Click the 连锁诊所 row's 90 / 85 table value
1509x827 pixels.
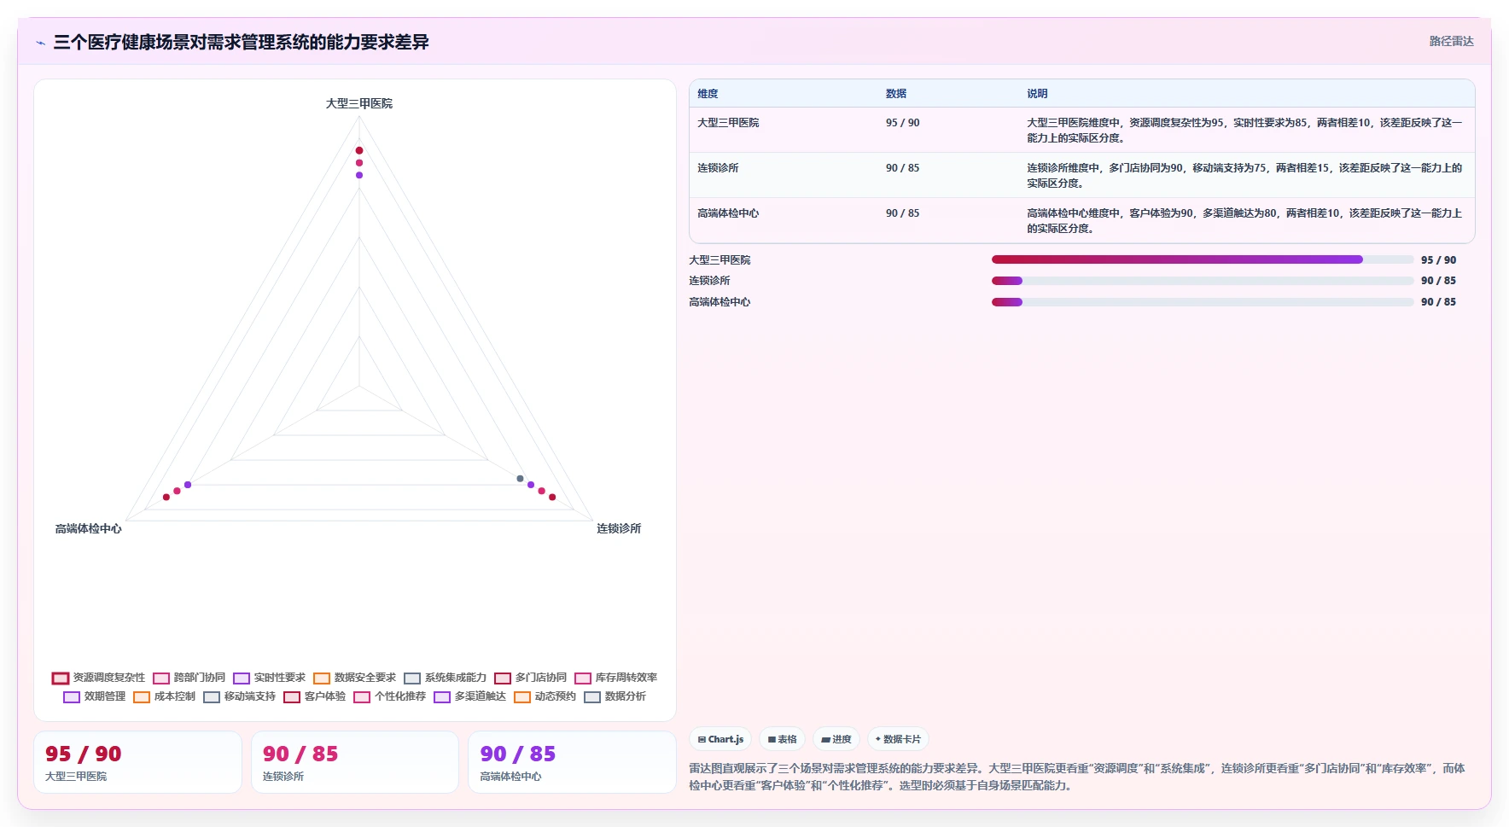(902, 168)
